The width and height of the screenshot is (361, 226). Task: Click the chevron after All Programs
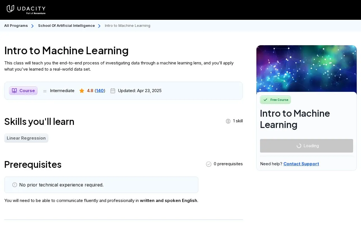tap(32, 26)
